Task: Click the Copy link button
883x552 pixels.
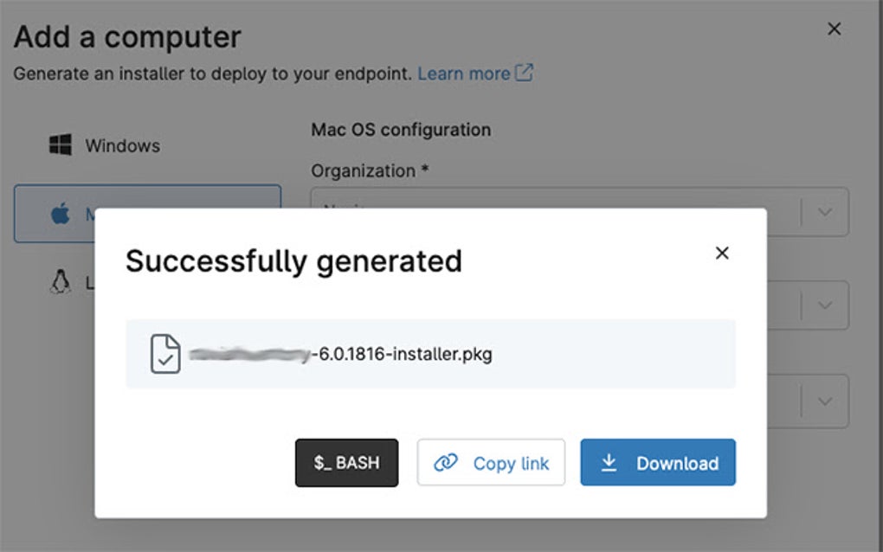Action: [491, 463]
